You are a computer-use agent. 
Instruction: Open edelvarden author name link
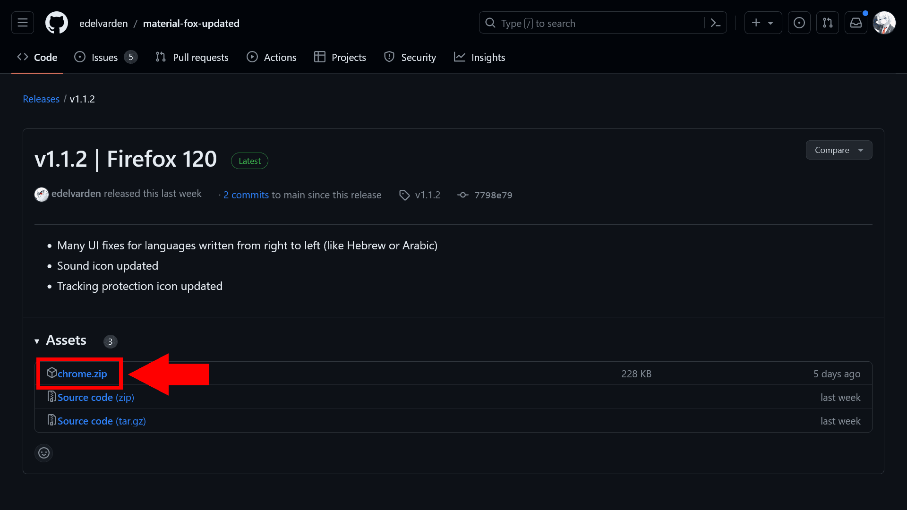pos(76,194)
